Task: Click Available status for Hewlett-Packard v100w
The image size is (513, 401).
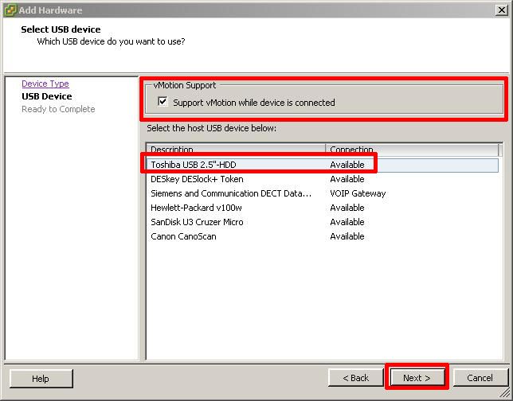Action: [x=347, y=208]
